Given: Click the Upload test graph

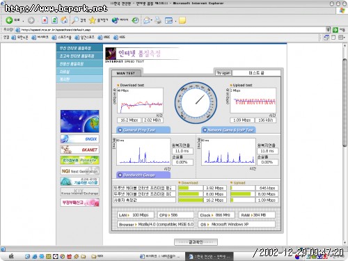Looking at the screenshot, I should 253,100.
